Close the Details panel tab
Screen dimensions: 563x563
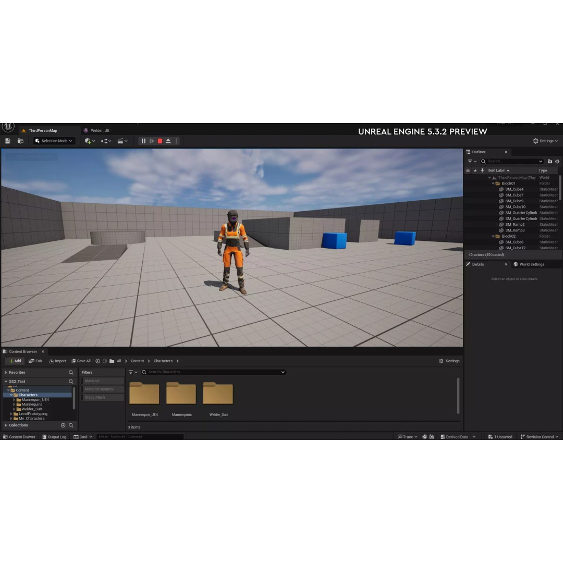pyautogui.click(x=506, y=265)
